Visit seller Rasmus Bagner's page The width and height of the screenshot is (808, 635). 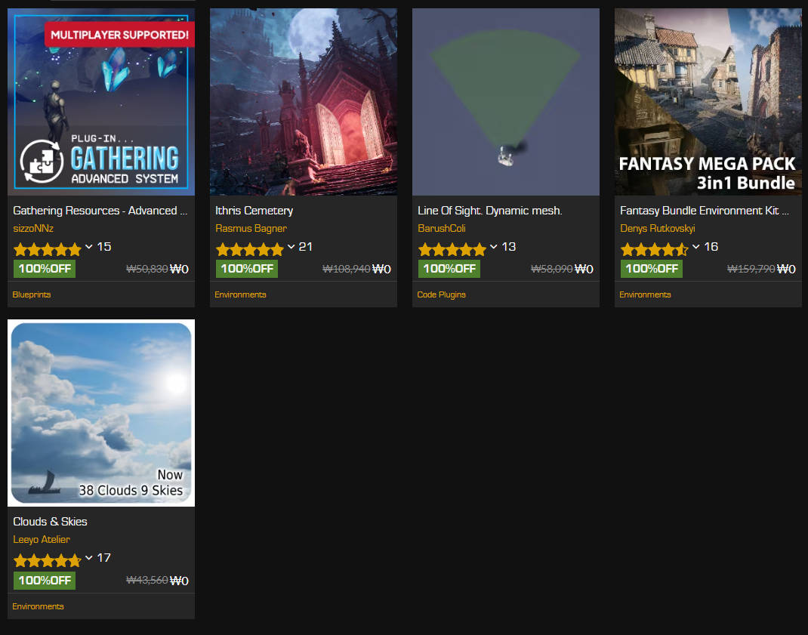[x=251, y=228]
